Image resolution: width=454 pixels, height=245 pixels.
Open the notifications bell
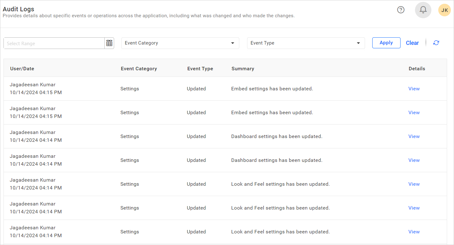423,10
